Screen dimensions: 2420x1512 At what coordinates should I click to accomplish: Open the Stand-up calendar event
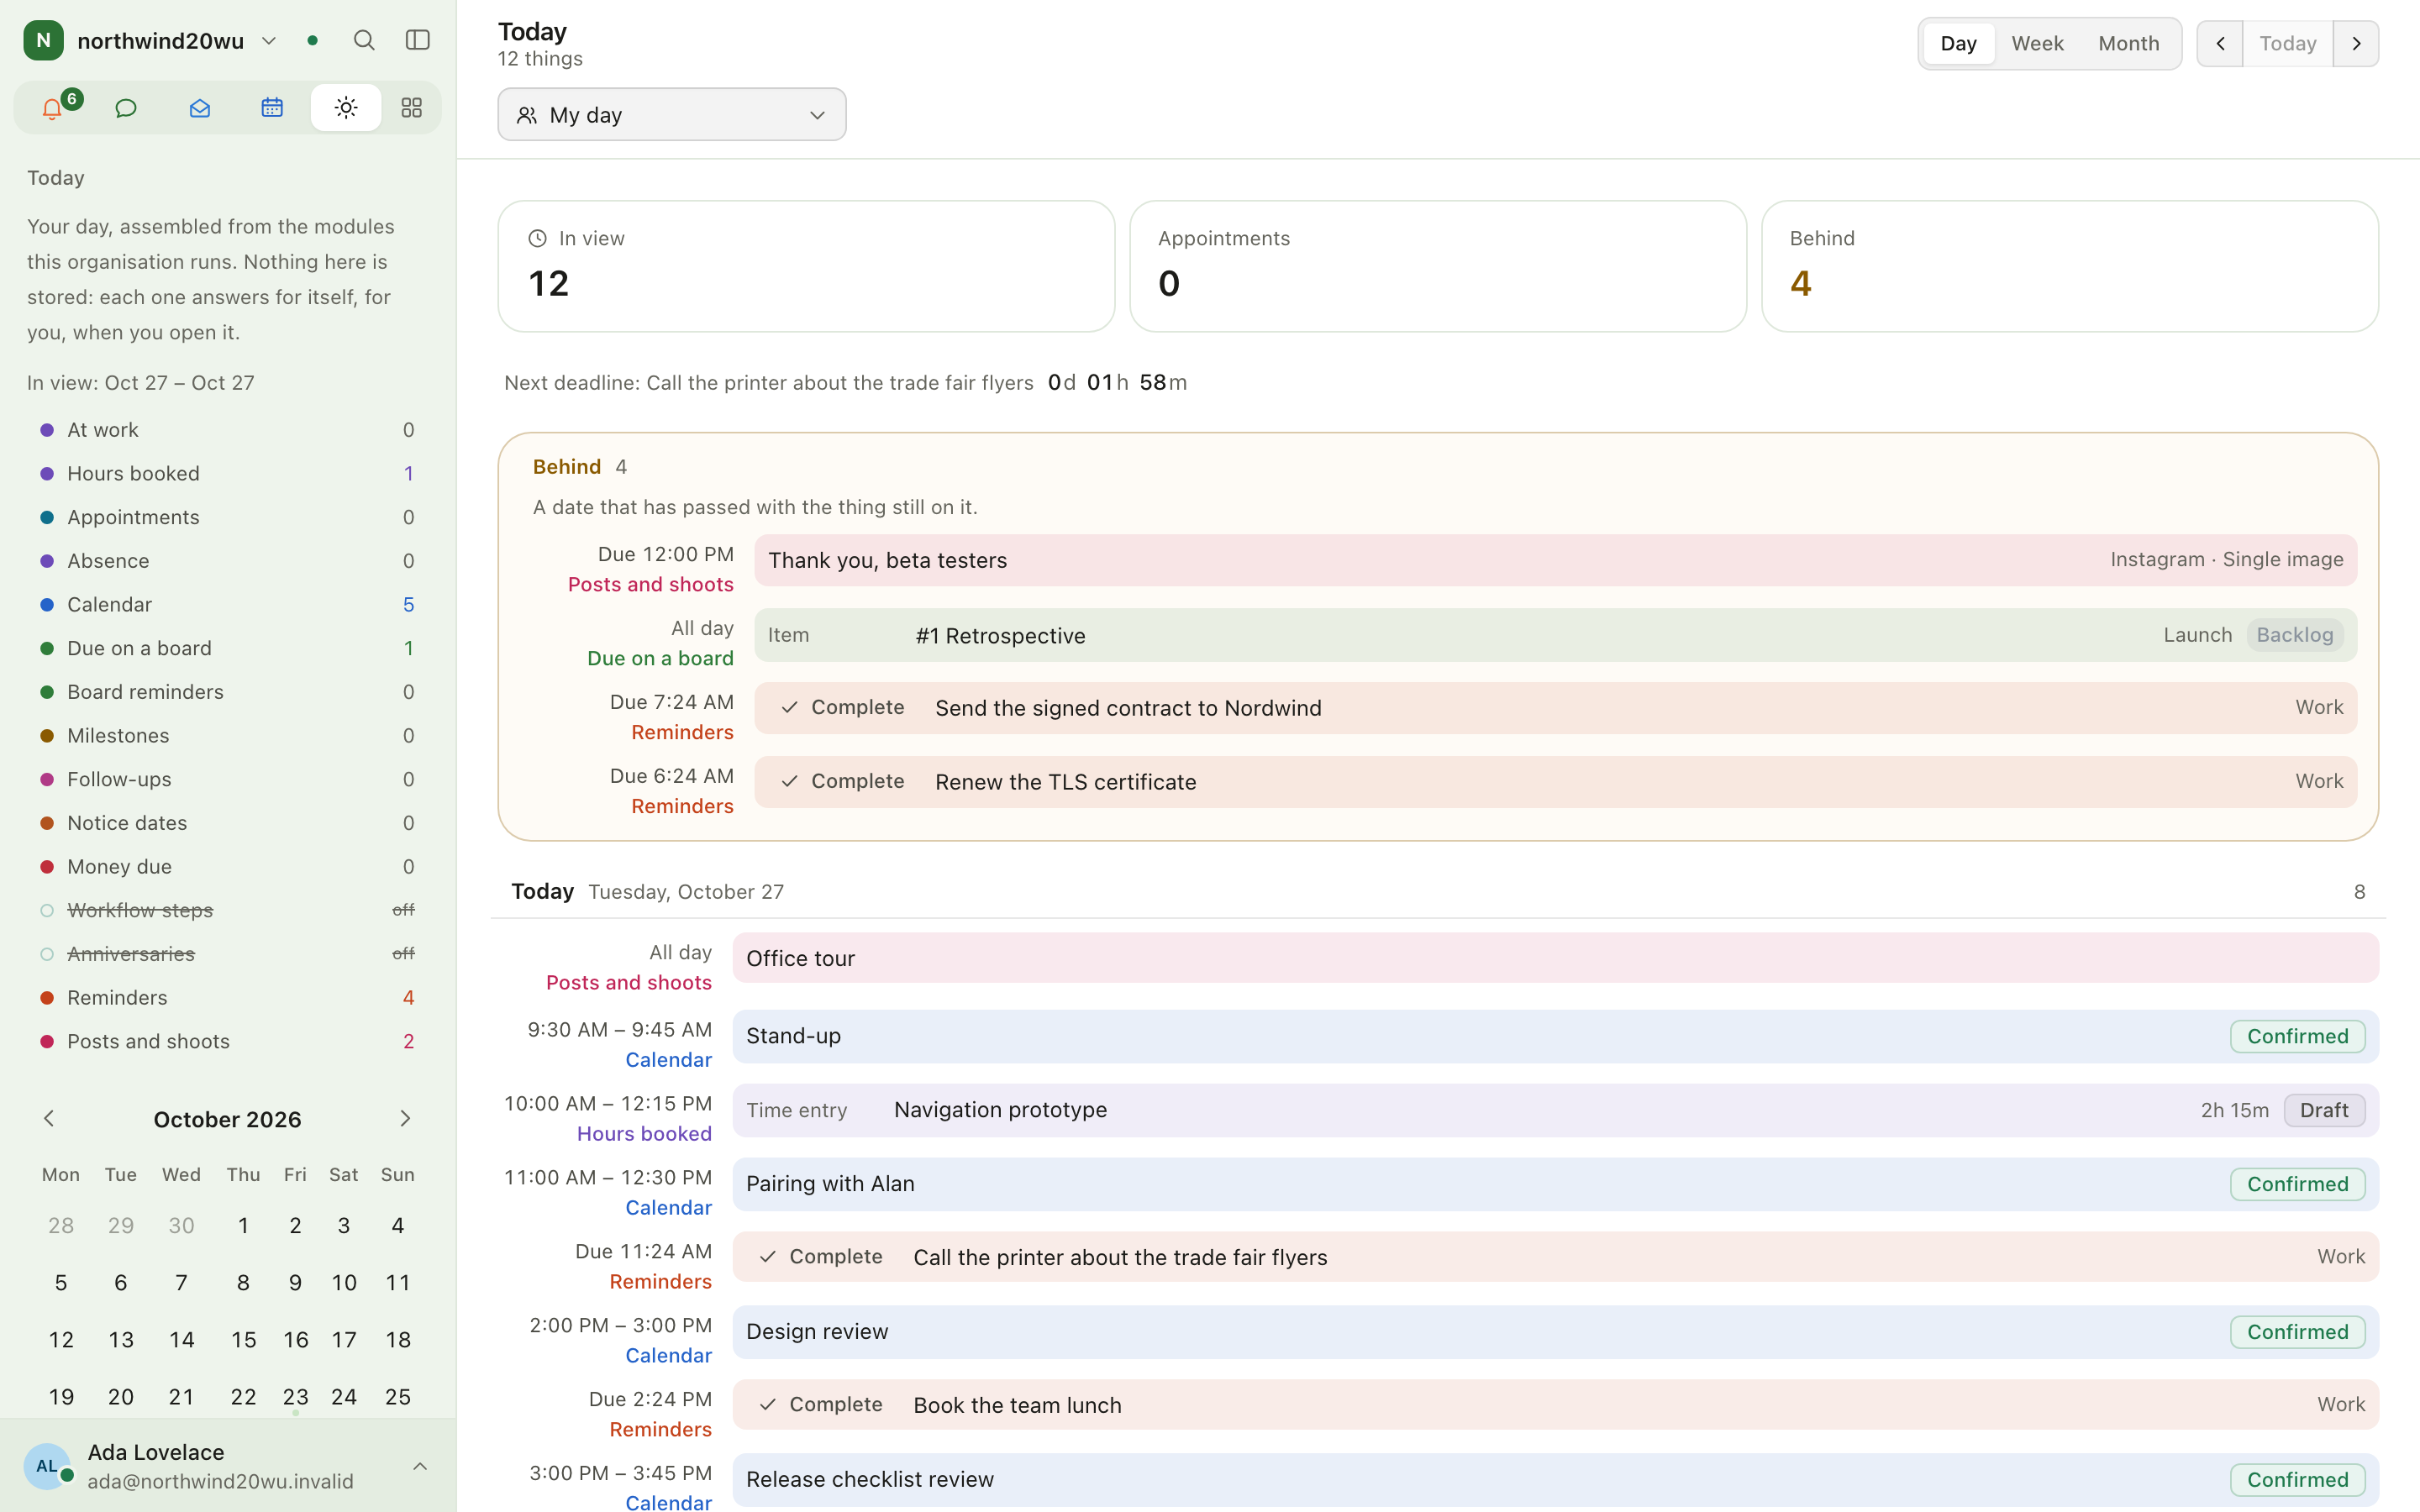(x=1555, y=1036)
